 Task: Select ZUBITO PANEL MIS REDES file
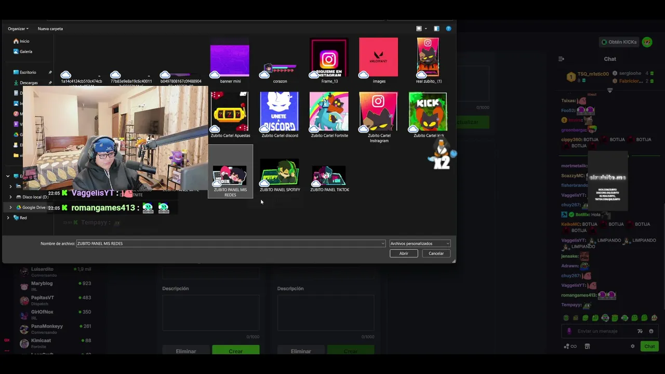(230, 171)
